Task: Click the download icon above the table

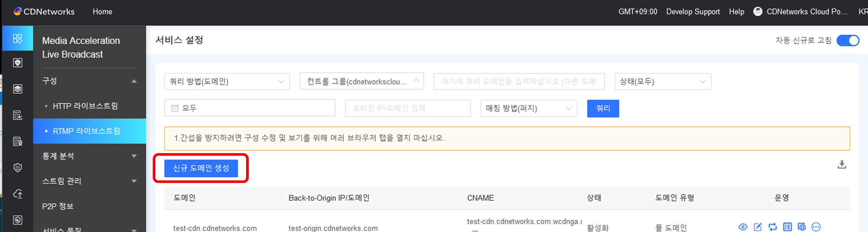Action: (x=842, y=164)
